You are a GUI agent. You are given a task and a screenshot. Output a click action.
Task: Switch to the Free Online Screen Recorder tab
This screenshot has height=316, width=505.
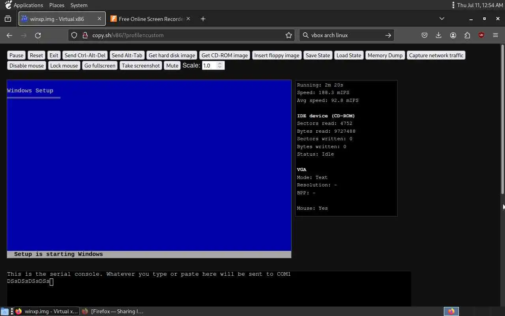[151, 19]
